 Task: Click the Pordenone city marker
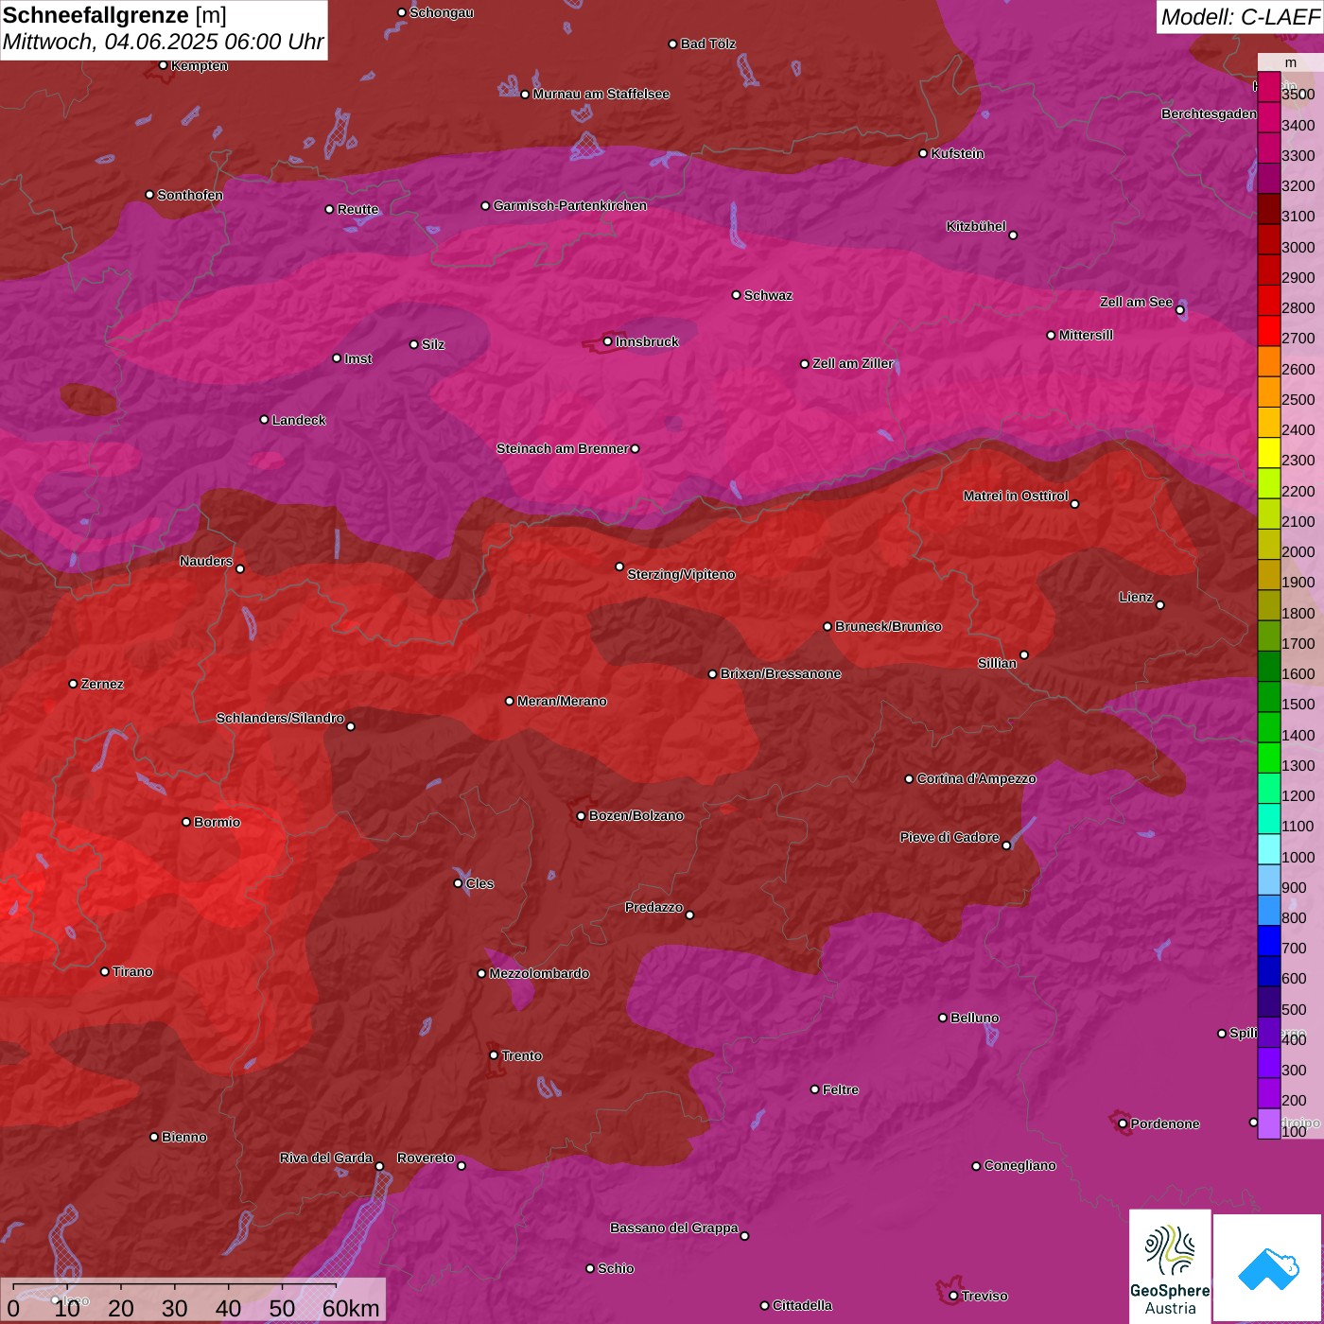[1123, 1124]
